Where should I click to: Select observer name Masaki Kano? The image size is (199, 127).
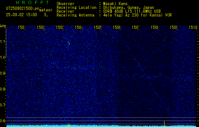(x=115, y=4)
